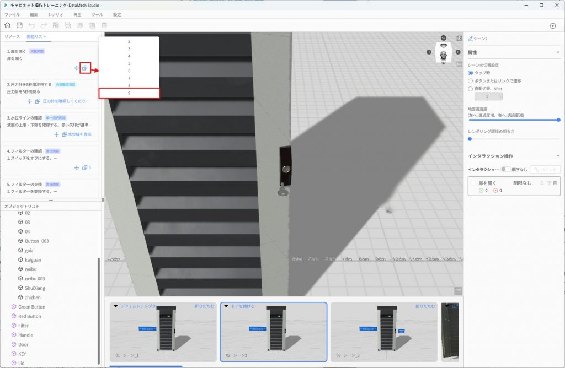Collapse the インタラクション操作 section
The height and width of the screenshot is (368, 565).
coord(558,156)
